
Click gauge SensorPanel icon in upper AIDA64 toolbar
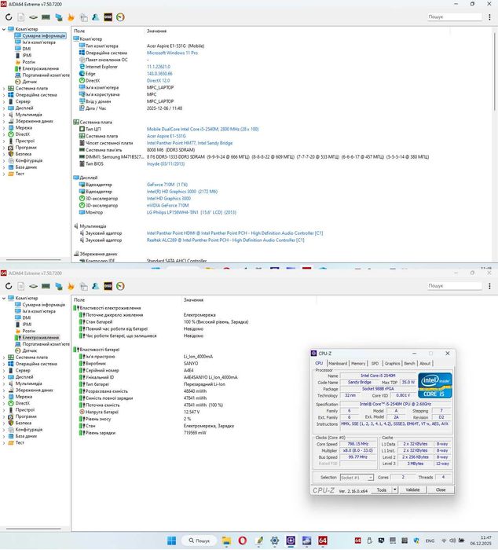120,17
